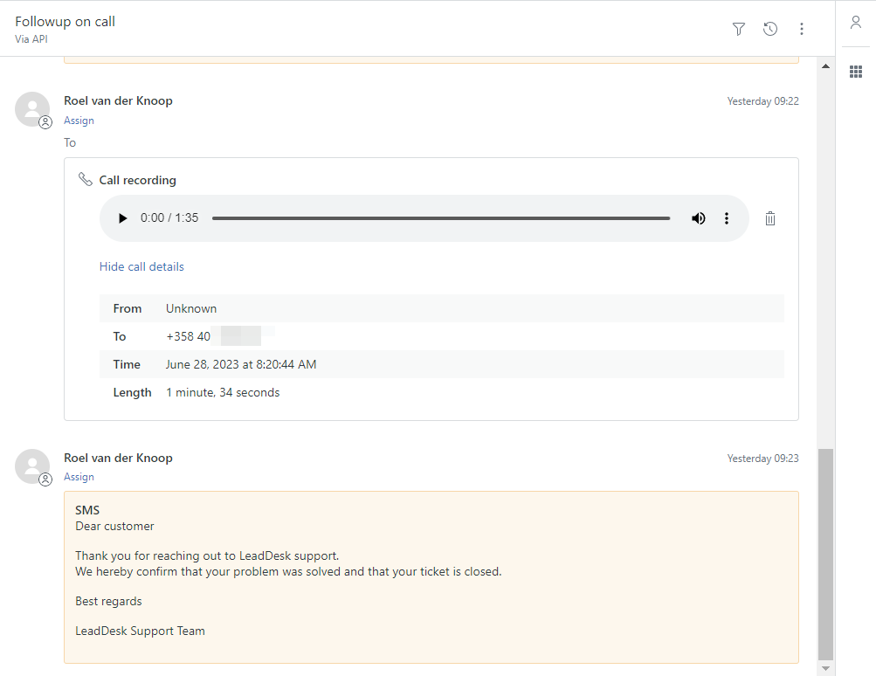876x676 pixels.
Task: Delete the call recording with the trash icon
Action: 769,217
